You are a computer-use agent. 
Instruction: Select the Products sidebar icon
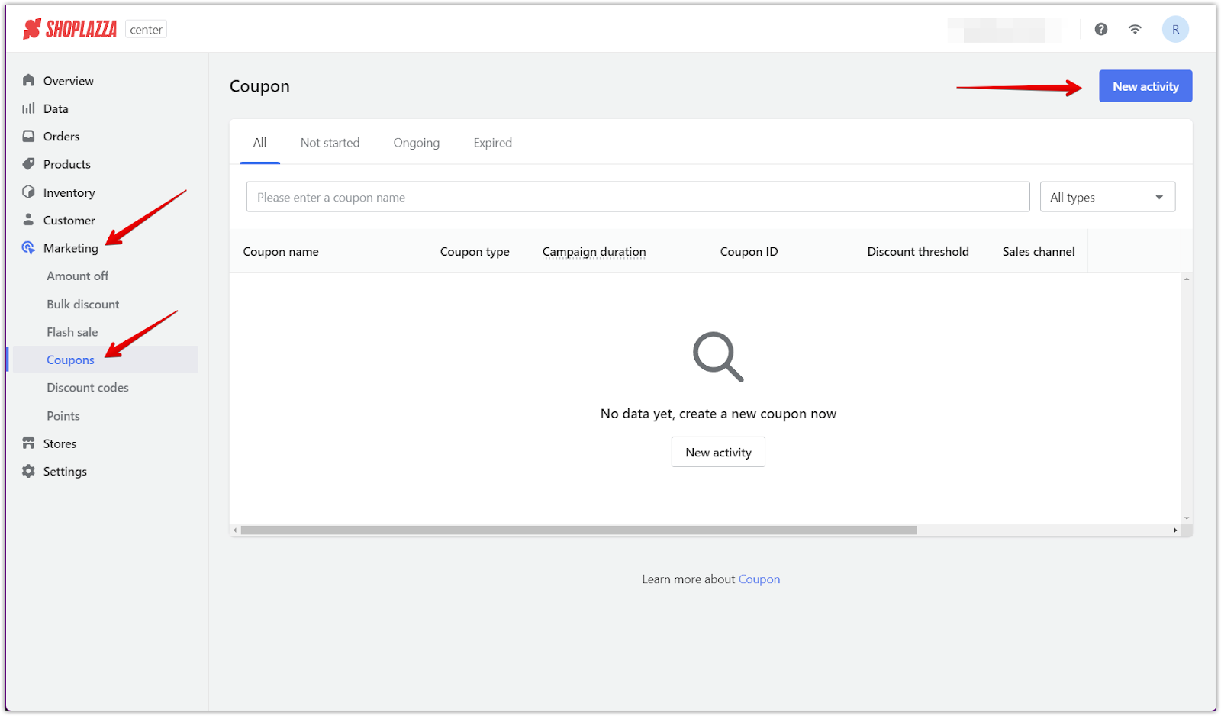point(28,163)
